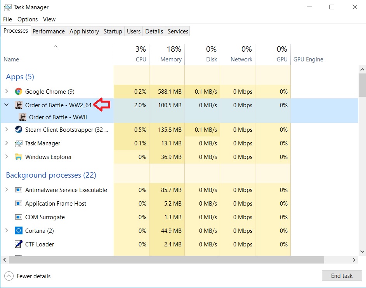Expand the Cortana process group
The width and height of the screenshot is (366, 288).
7,231
